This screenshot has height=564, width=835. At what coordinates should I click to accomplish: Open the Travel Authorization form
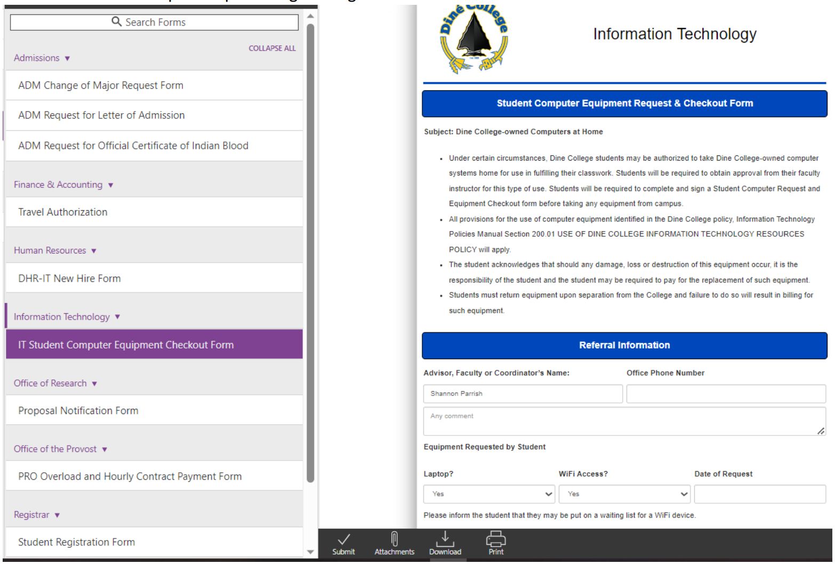154,212
